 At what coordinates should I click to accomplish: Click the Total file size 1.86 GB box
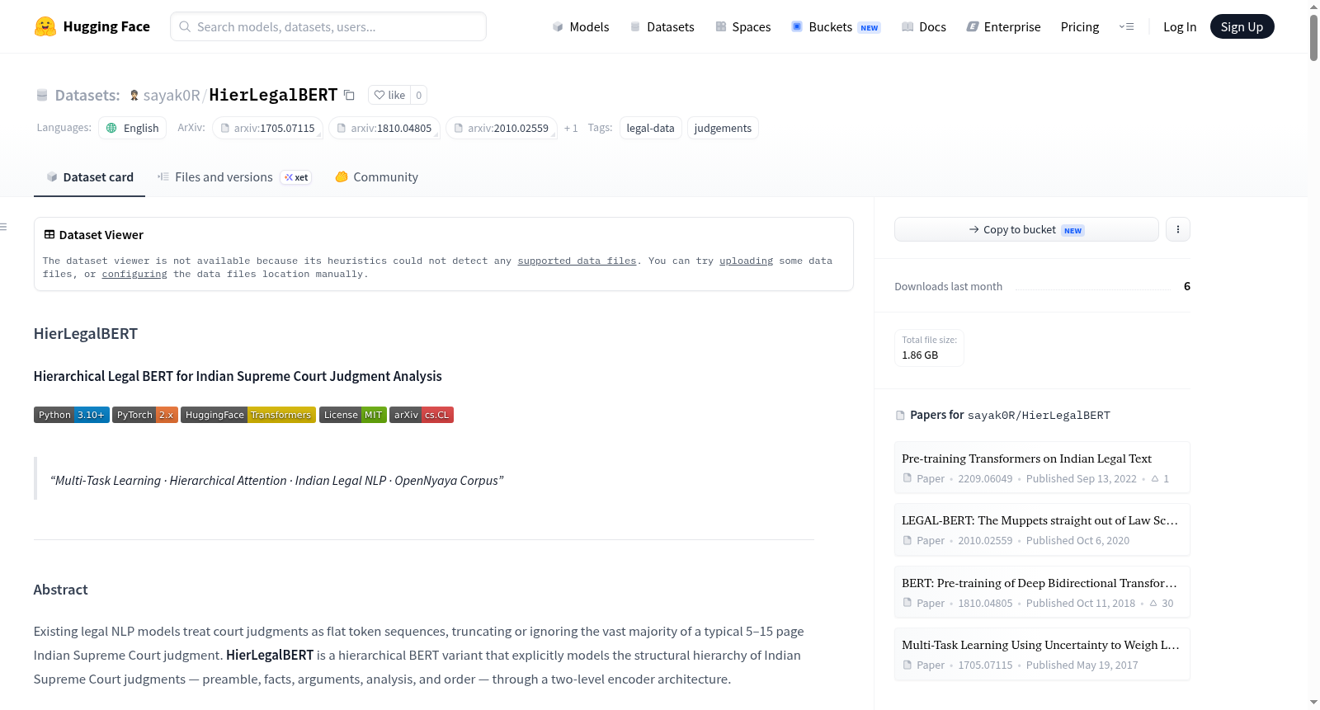pyautogui.click(x=929, y=348)
